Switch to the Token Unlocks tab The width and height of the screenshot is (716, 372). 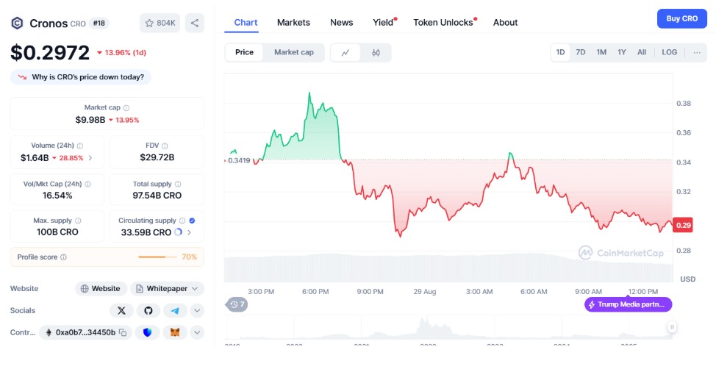pyautogui.click(x=443, y=22)
